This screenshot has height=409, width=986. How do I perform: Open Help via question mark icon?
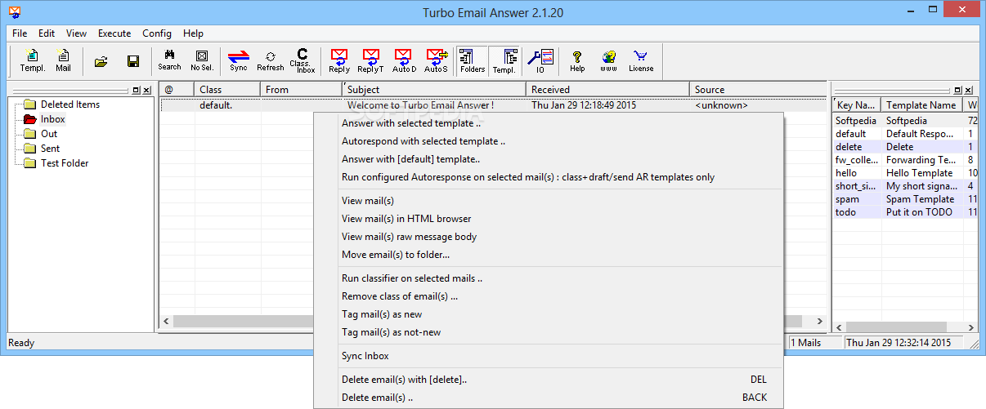[x=577, y=61]
